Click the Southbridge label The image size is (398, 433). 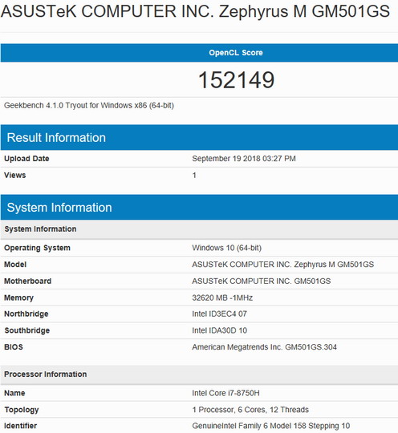point(26,330)
